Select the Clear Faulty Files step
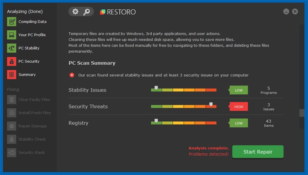This screenshot has height=175, width=308. [34, 99]
